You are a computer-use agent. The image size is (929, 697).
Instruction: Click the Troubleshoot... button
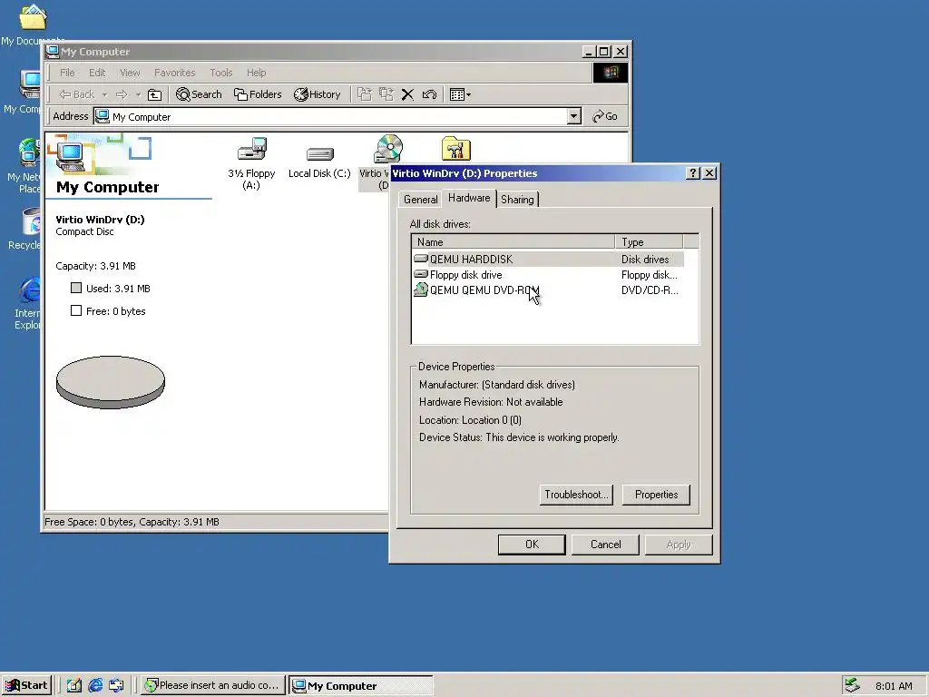576,495
